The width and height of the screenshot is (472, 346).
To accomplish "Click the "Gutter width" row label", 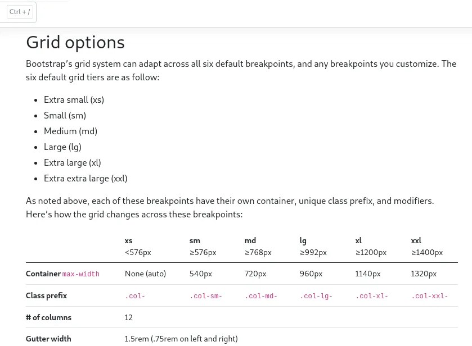I will click(x=48, y=339).
